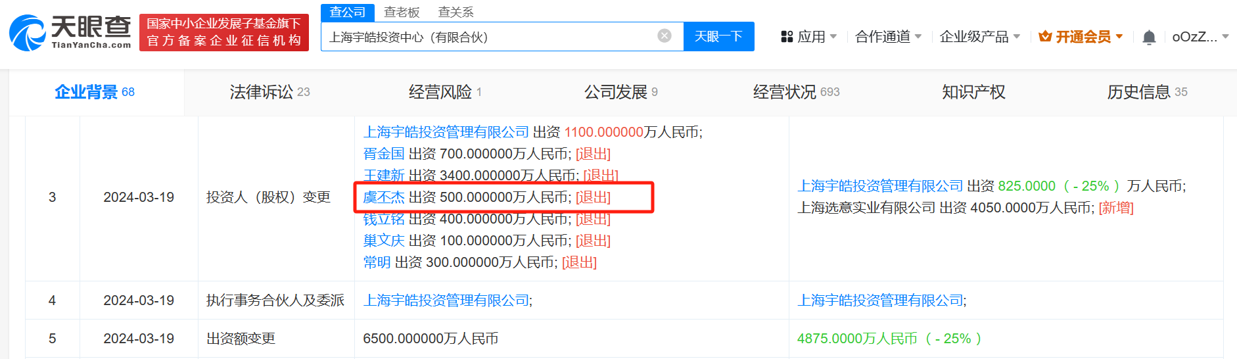Open the 历史信息 tab
Image resolution: width=1237 pixels, height=359 pixels.
(1147, 92)
